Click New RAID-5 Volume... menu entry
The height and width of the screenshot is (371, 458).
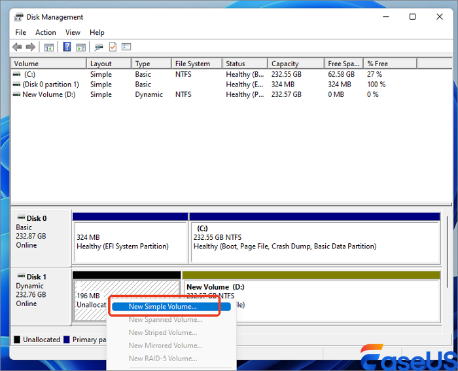163,359
